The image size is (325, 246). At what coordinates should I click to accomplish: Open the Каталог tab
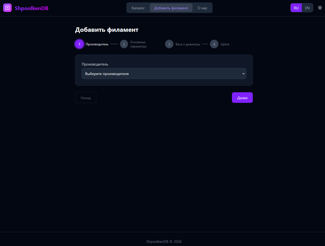click(x=138, y=8)
